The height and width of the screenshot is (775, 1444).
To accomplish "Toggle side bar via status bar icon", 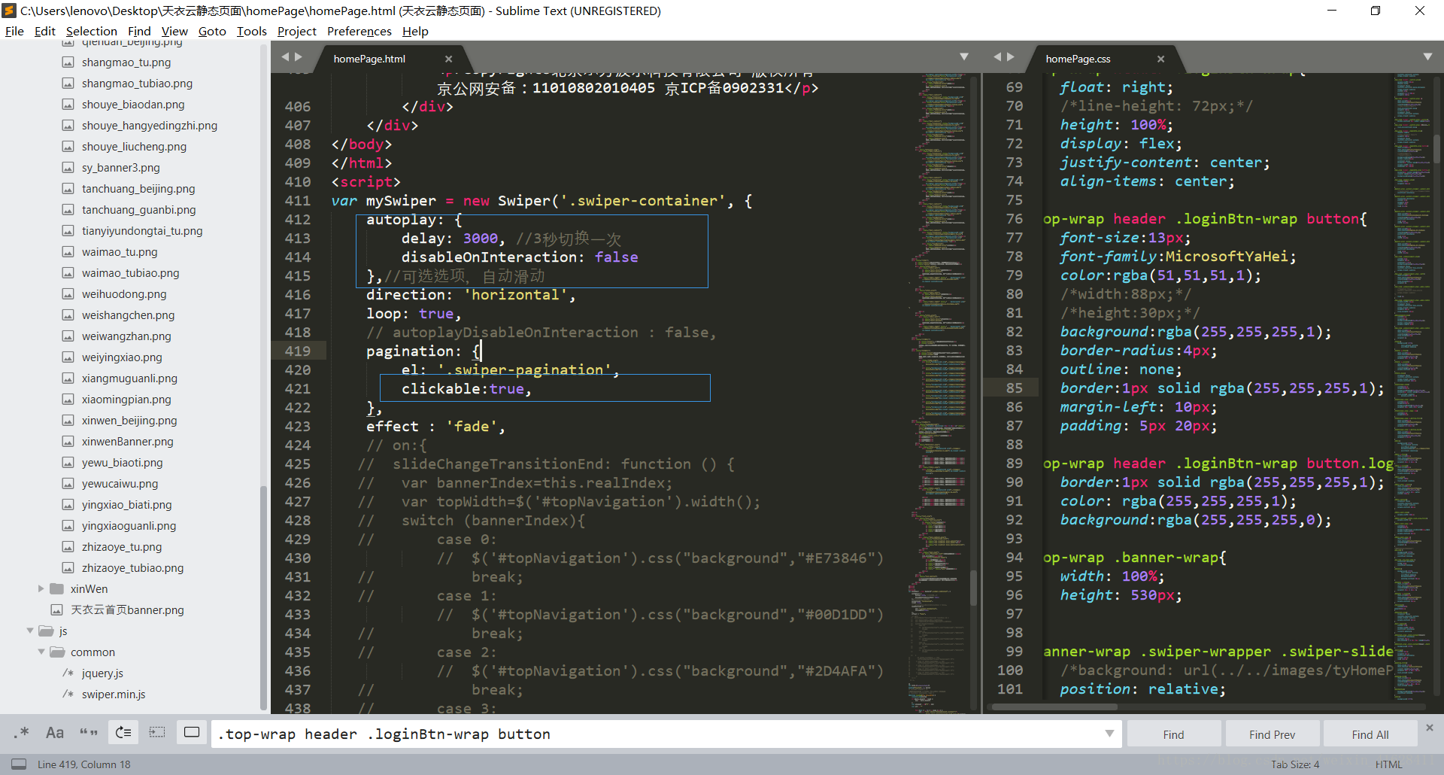I will tap(19, 764).
